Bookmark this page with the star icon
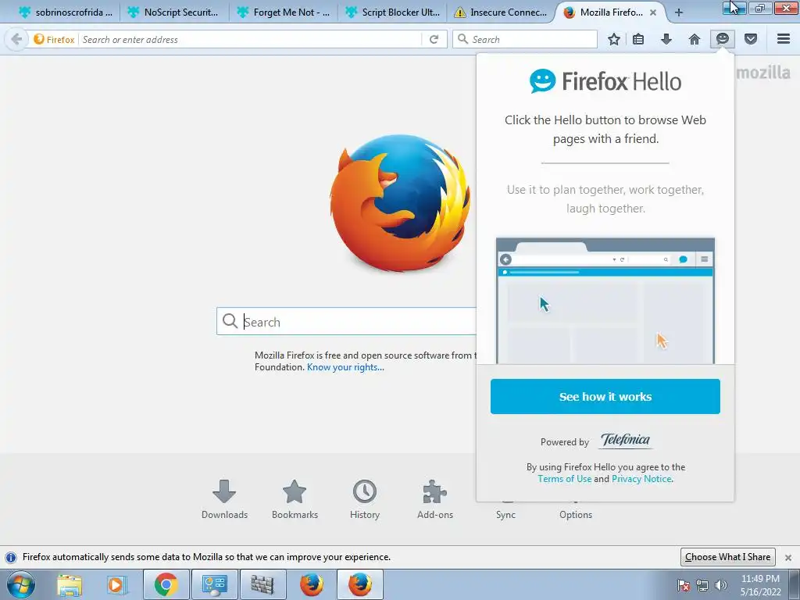Viewport: 800px width, 600px height. coord(614,39)
